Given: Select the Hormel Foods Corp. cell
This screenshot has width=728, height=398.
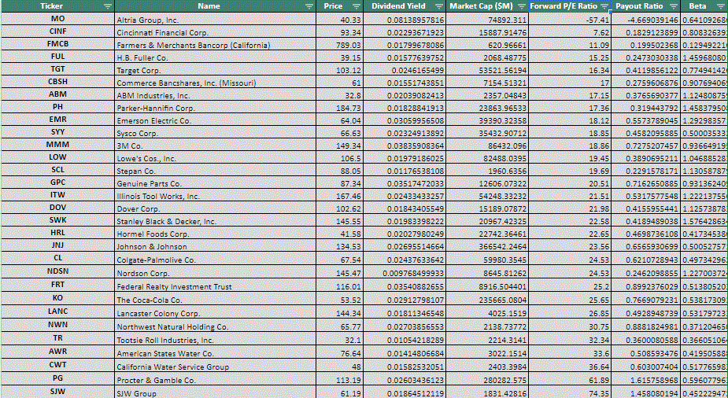Looking at the screenshot, I should tap(216, 232).
